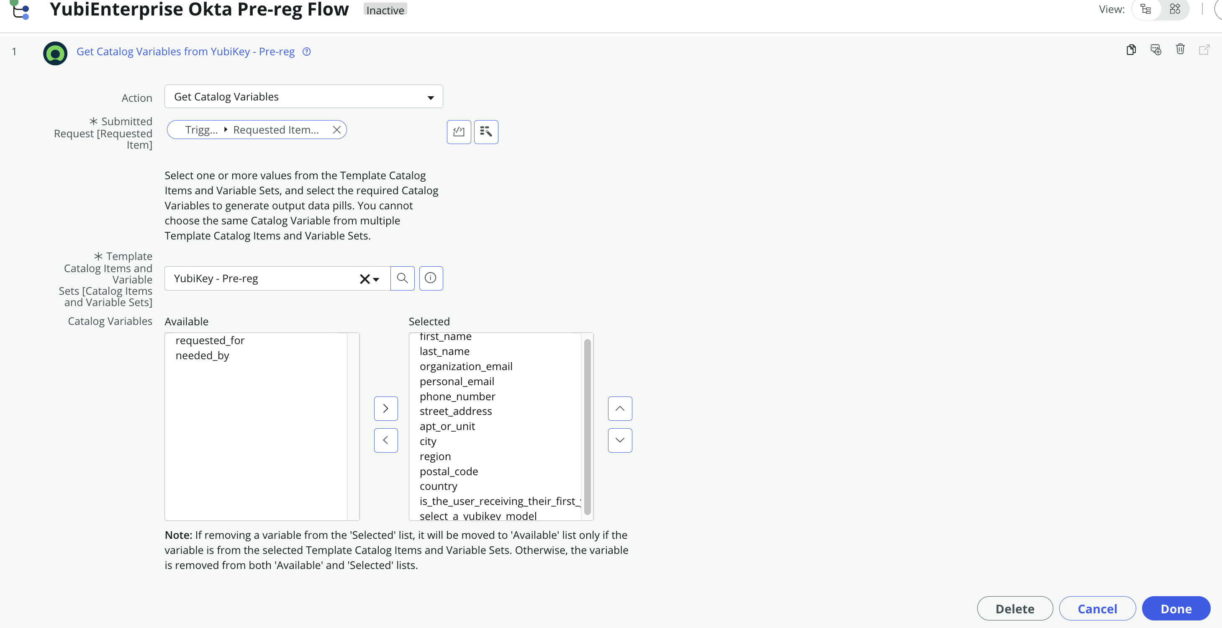
Task: Move variable back to Available with left arrow
Action: tap(386, 440)
